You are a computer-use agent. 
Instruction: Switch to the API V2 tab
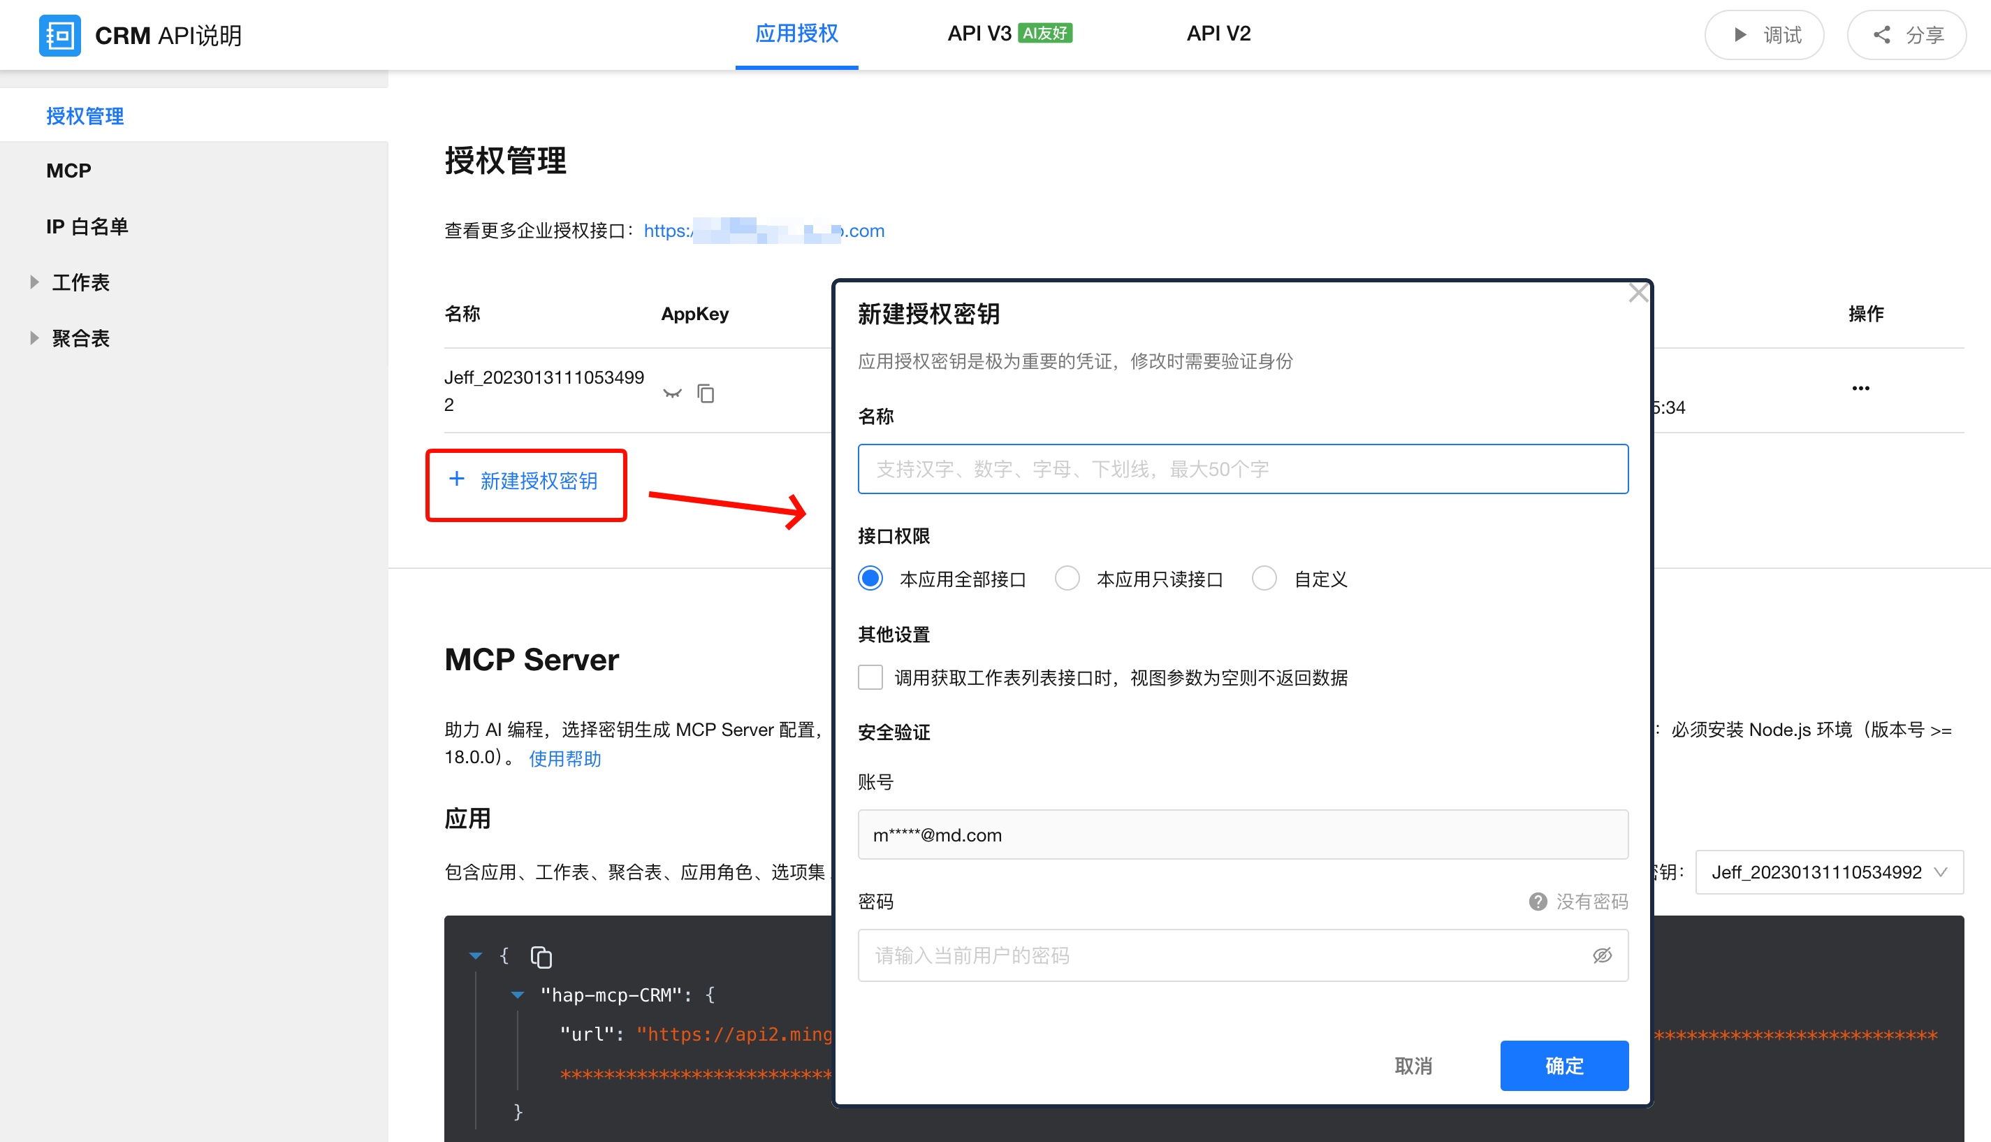1218,34
